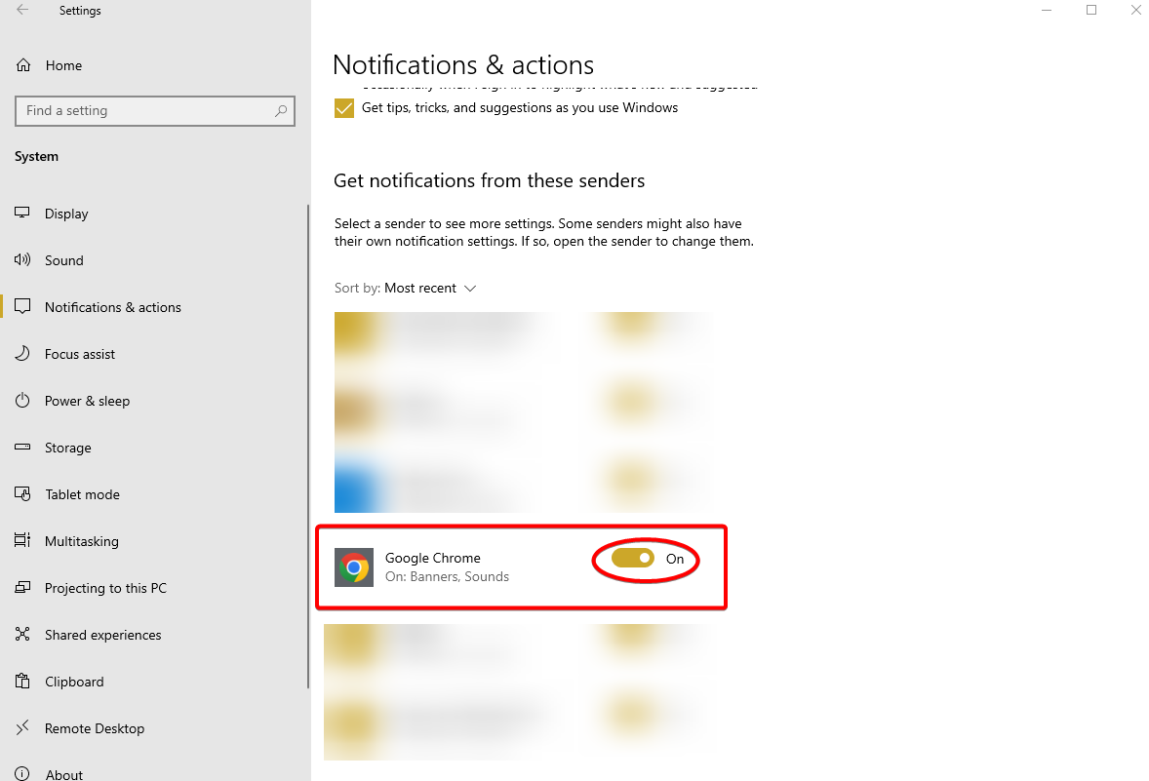This screenshot has width=1149, height=781.
Task: Open Google Chrome sender settings
Action: coord(521,567)
